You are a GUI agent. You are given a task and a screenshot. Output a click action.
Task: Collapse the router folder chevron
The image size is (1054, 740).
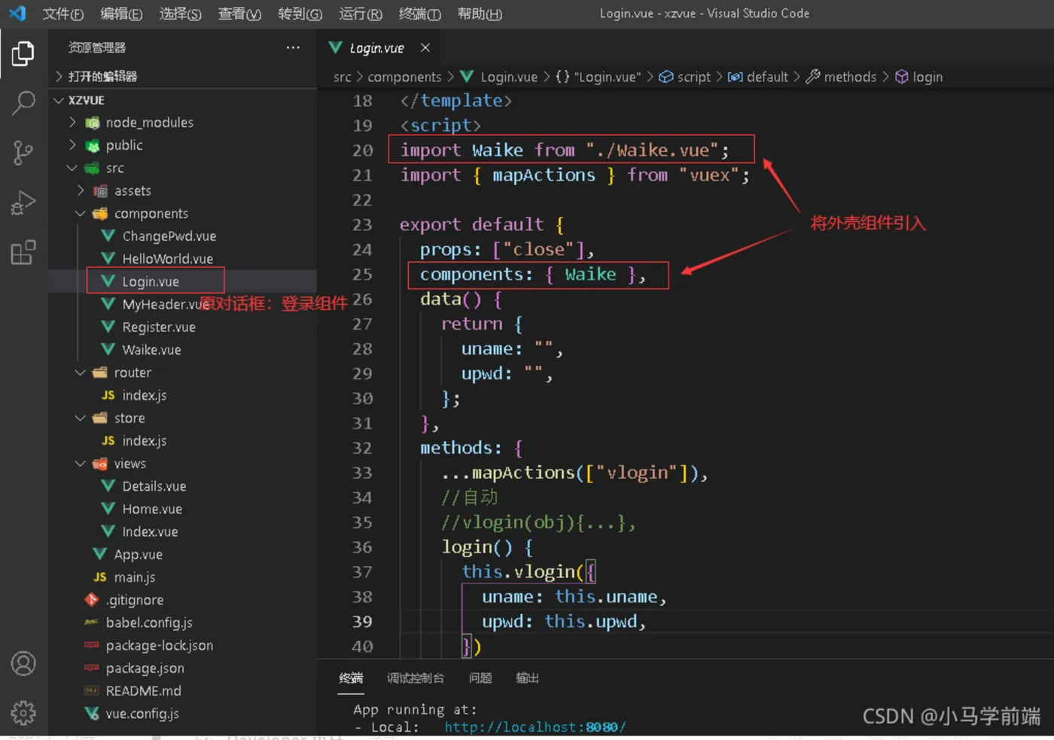point(81,372)
